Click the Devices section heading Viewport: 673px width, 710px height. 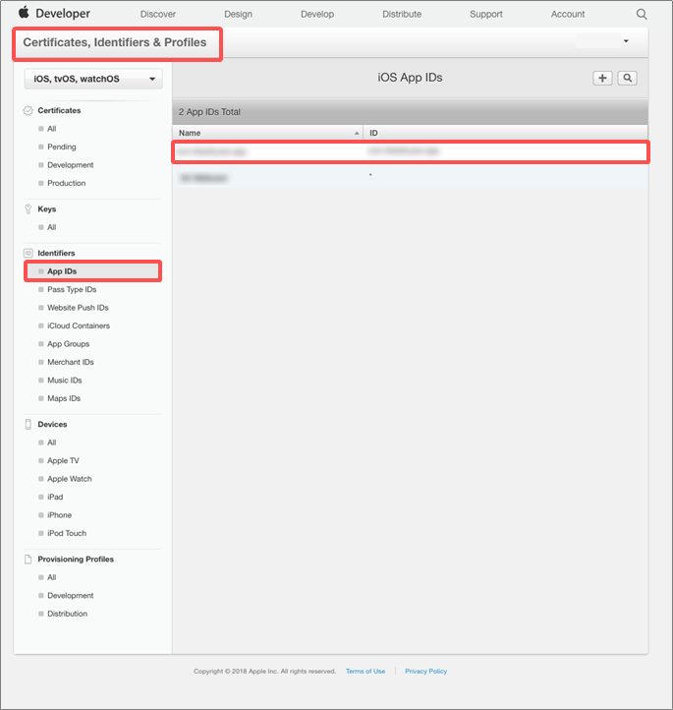tap(52, 424)
